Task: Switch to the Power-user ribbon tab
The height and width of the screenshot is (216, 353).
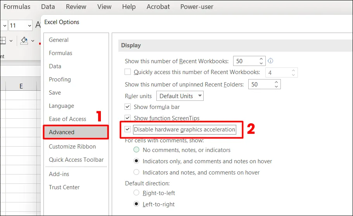Action: 197,7
